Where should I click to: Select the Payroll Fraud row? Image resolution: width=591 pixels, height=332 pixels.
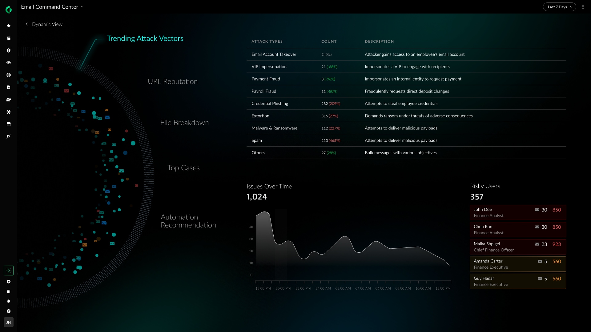(x=406, y=91)
